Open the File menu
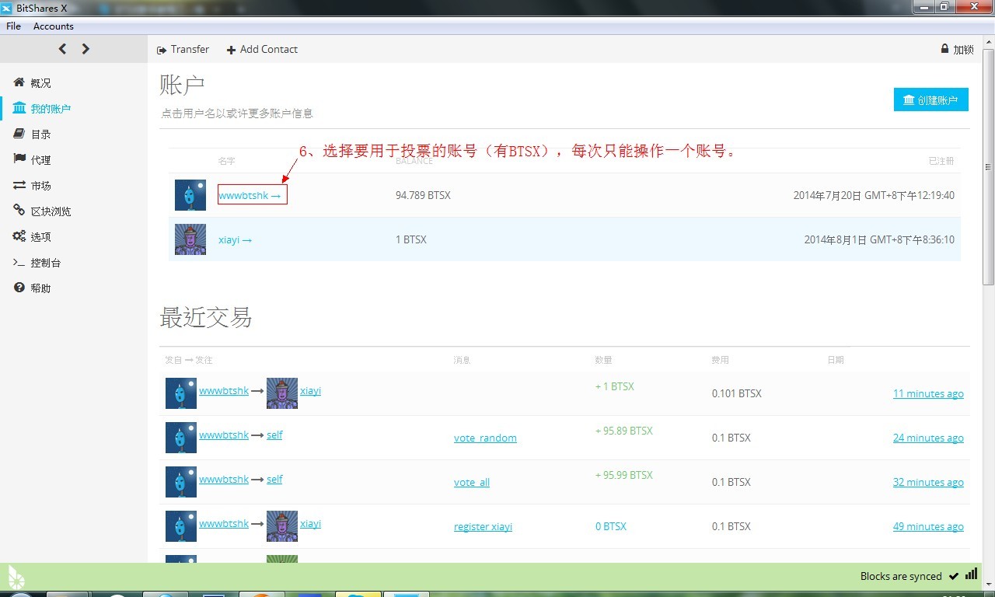995x597 pixels. tap(13, 26)
